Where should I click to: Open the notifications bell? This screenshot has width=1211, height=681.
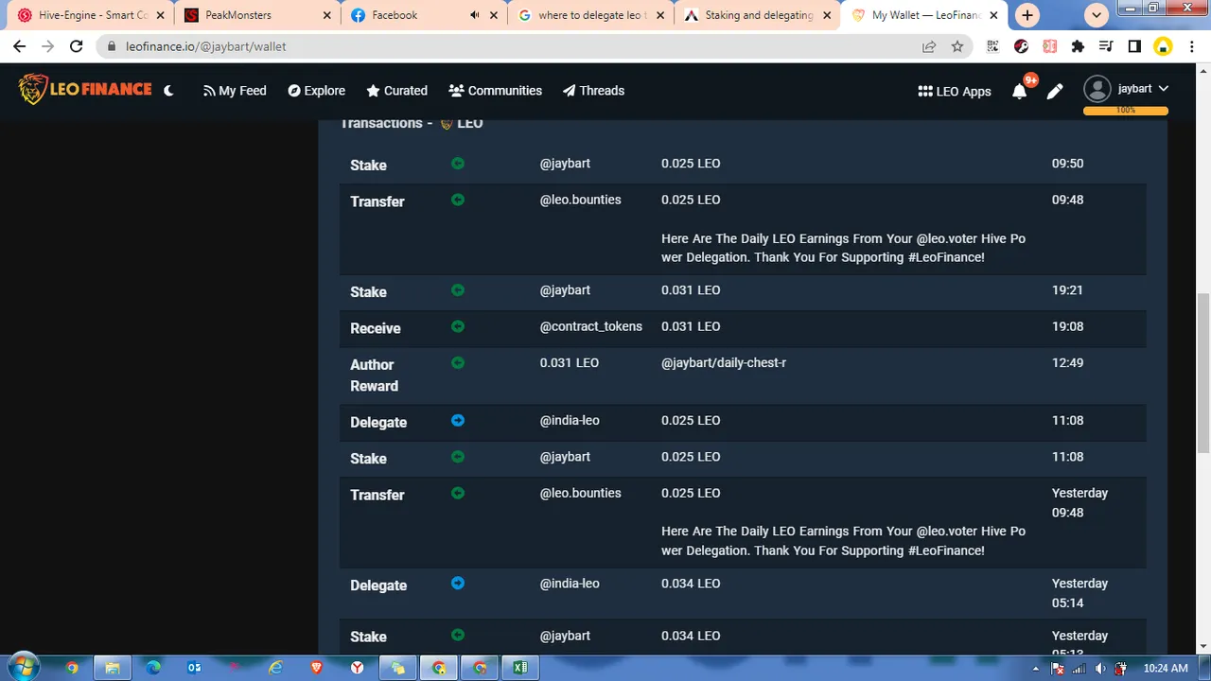click(1019, 91)
